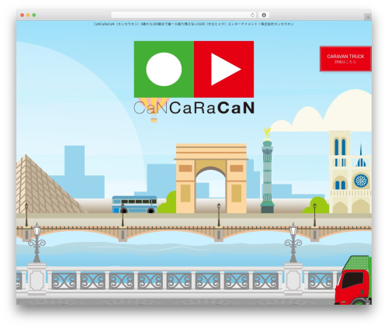Image resolution: width=388 pixels, height=328 pixels.
Task: Click the white play triangle on red square
Action: point(226,69)
